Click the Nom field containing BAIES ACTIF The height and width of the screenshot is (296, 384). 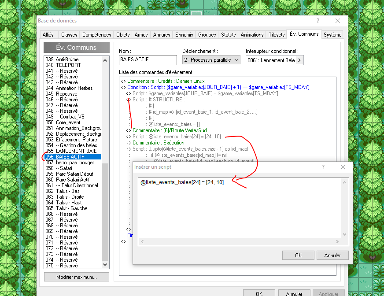coord(148,60)
